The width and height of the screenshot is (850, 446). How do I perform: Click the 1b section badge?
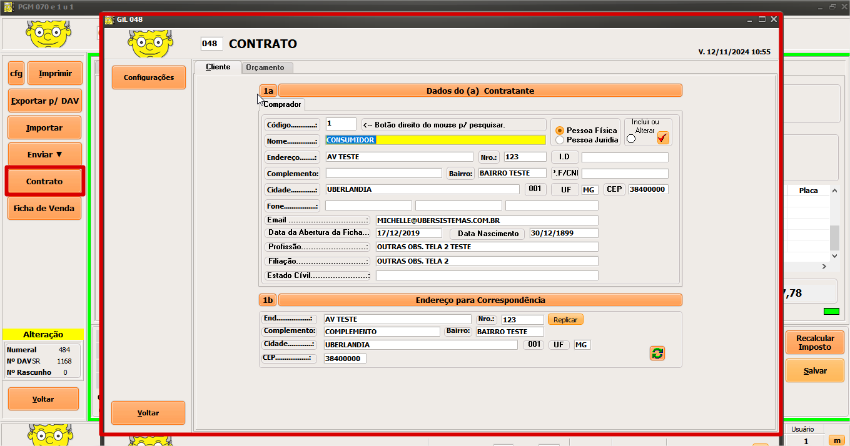268,300
